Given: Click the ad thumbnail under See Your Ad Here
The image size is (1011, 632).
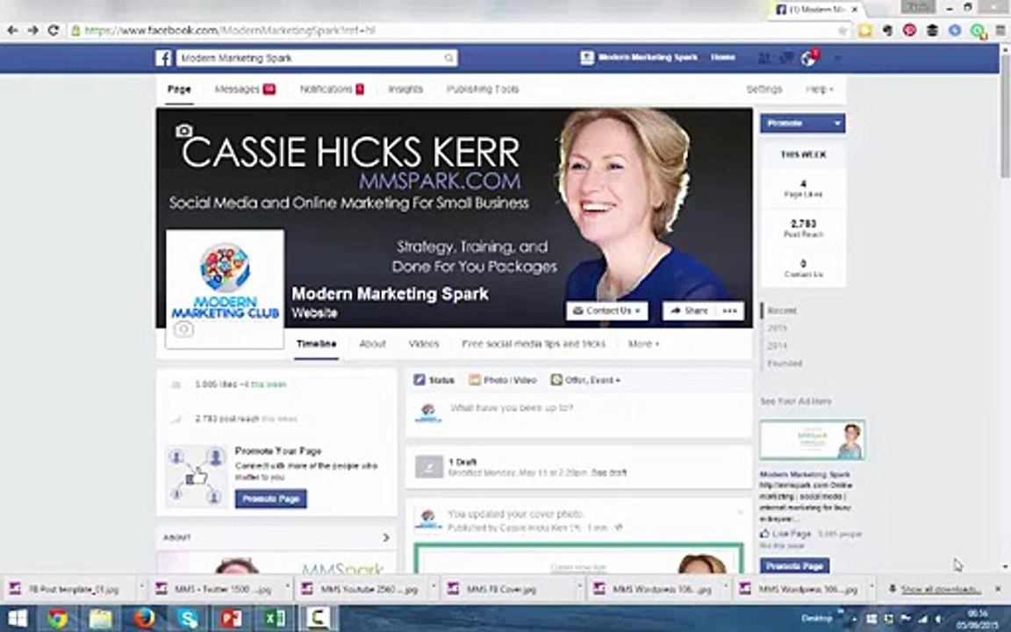Looking at the screenshot, I should coord(813,440).
